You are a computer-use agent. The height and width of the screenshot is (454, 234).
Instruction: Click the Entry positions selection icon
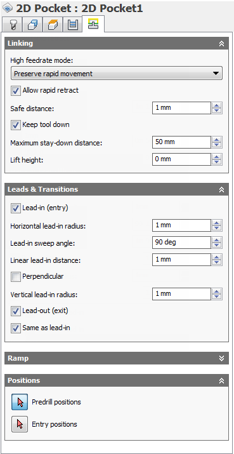click(20, 424)
